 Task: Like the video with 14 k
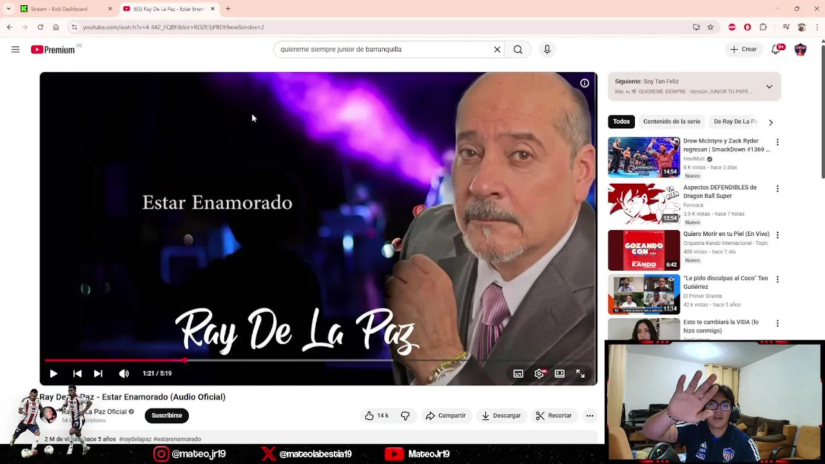[x=377, y=416]
